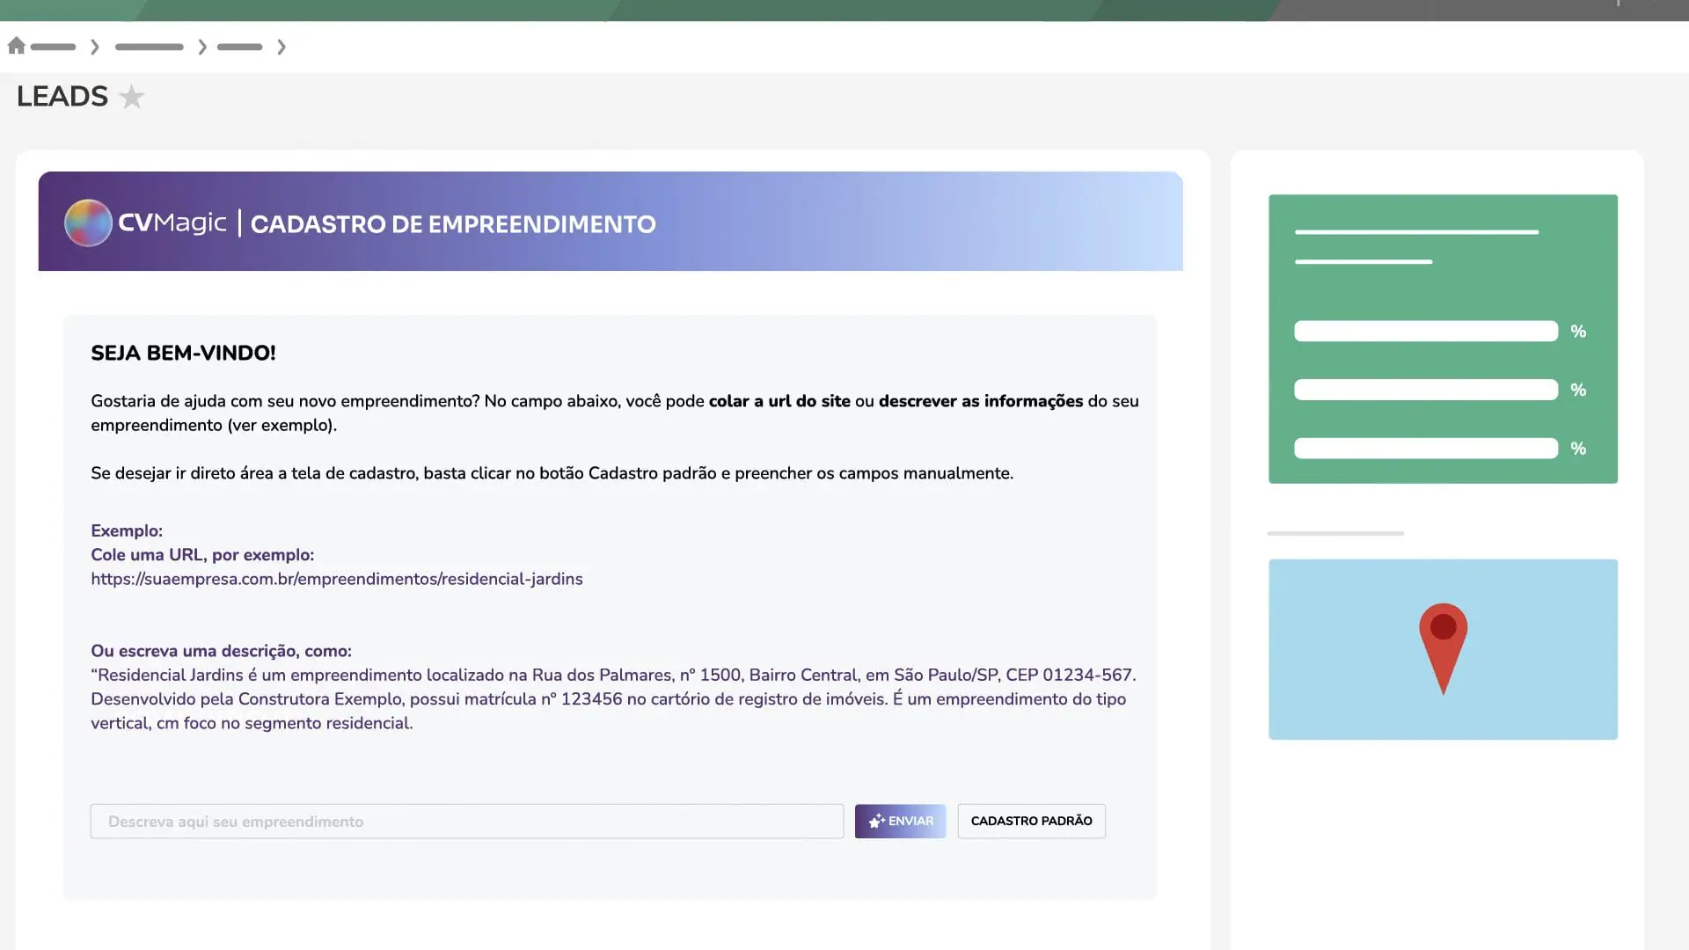Screen dimensions: 1689x950
Task: Click the bottom white progress bar
Action: [1425, 449]
